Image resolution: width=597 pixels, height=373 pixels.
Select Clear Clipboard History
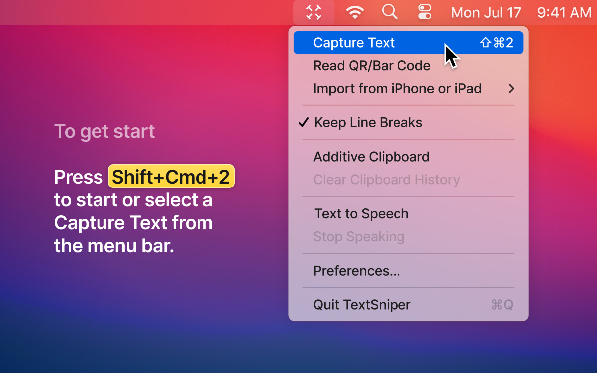408,180
